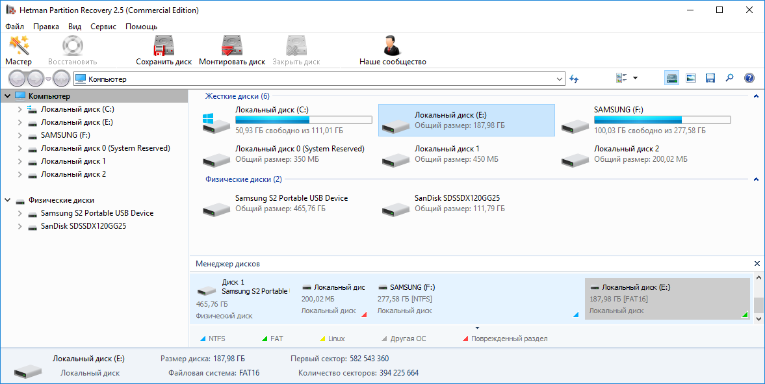
Task: Click the Монтировать диск toolbar icon
Action: [232, 51]
